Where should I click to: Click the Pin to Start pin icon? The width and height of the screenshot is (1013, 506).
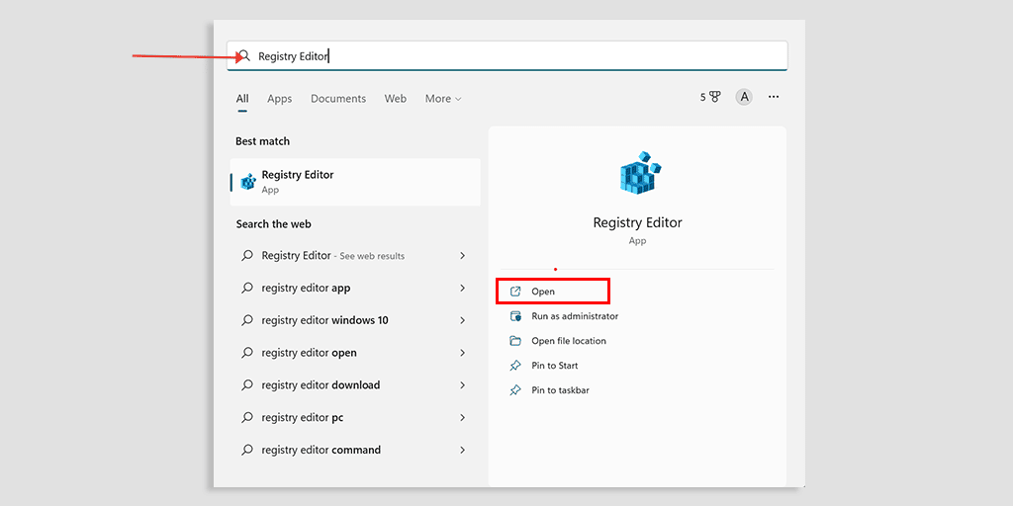[515, 366]
